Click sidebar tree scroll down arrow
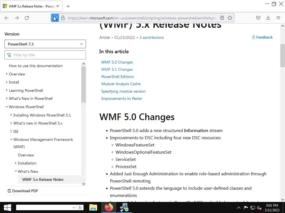285x213 pixels. [x=83, y=184]
